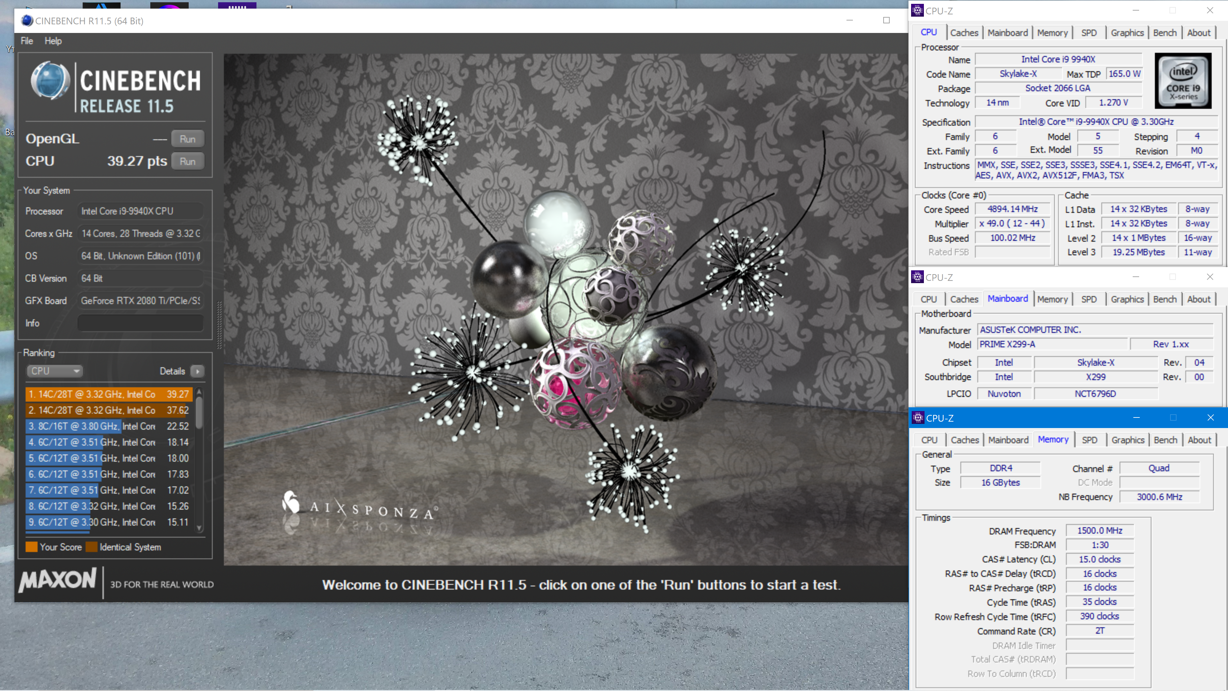Click the middle CPU-Z window app icon
The height and width of the screenshot is (691, 1228).
pyautogui.click(x=918, y=277)
